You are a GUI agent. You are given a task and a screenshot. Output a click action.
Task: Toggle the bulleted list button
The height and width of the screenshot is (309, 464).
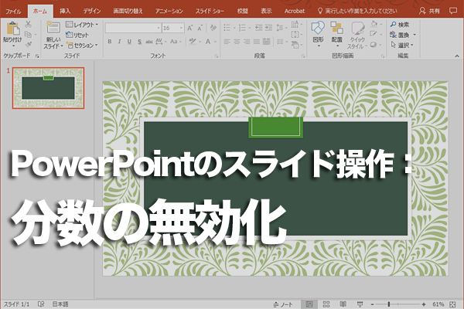coord(227,28)
